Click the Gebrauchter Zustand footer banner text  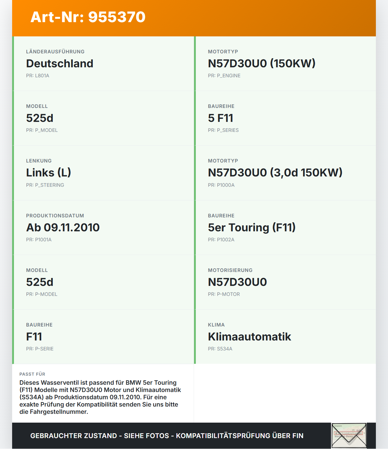pyautogui.click(x=167, y=436)
